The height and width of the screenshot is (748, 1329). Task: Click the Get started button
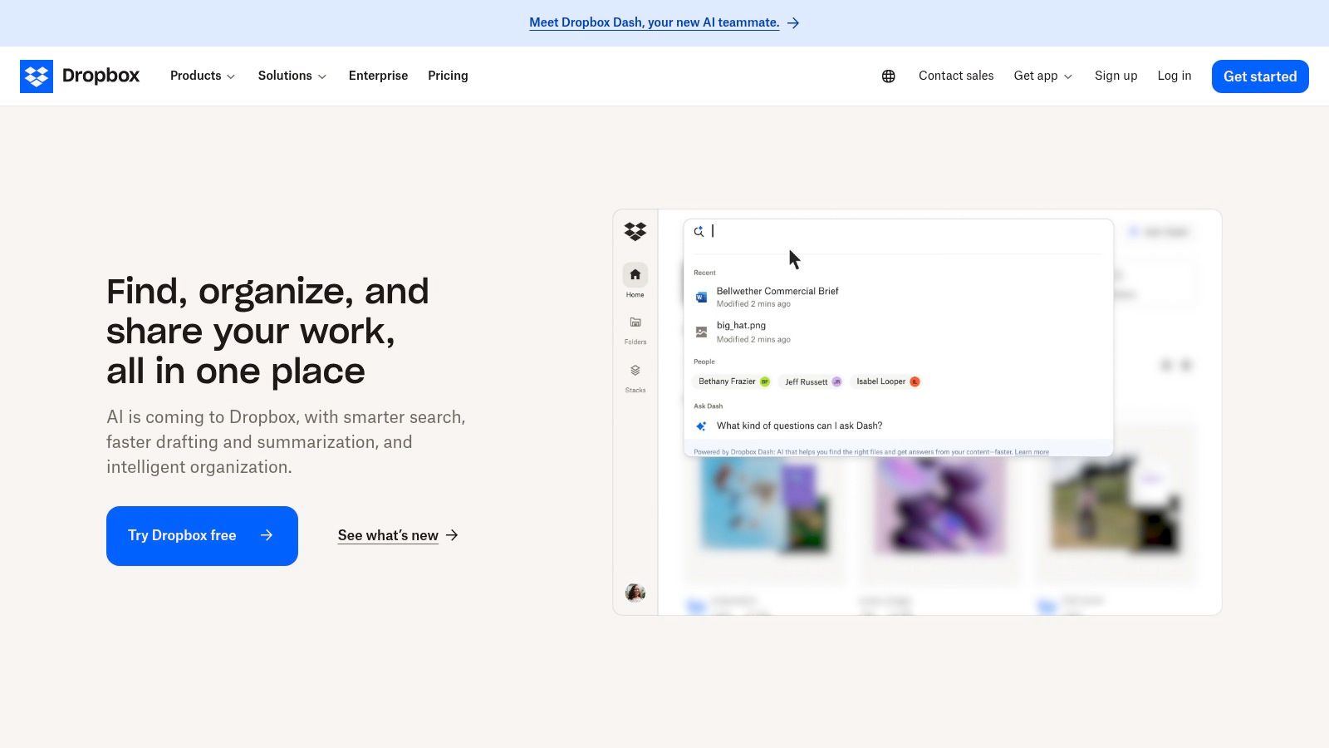pos(1260,76)
